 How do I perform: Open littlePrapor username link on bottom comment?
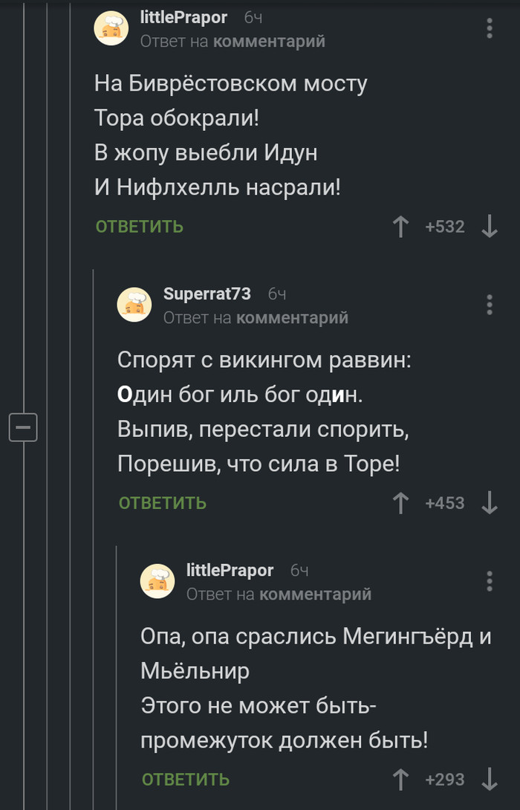(x=230, y=571)
